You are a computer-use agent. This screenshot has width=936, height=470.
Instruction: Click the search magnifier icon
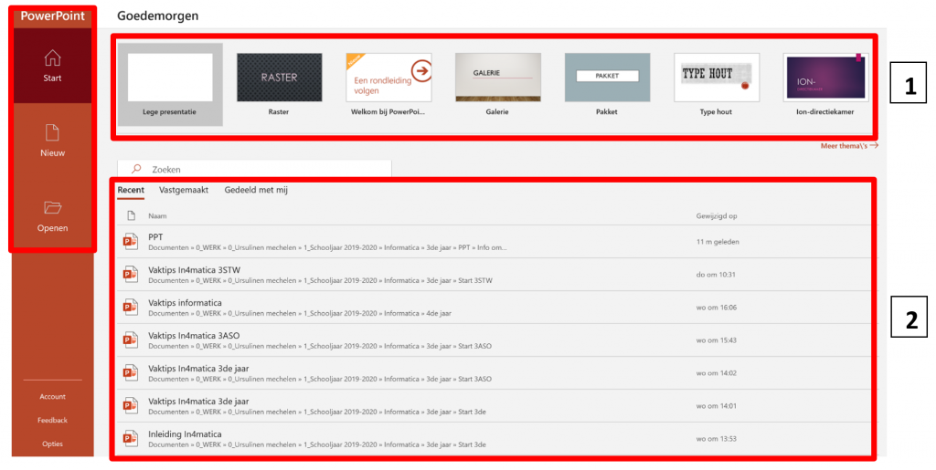(x=136, y=169)
